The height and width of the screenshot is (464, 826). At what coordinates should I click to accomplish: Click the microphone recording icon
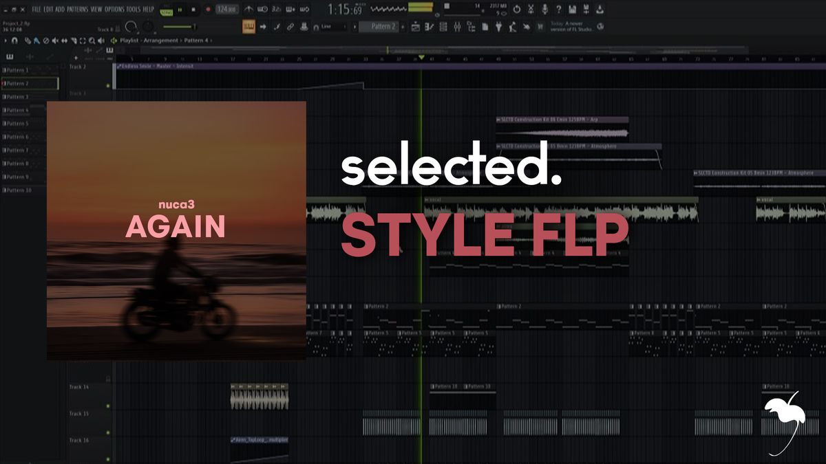point(546,10)
